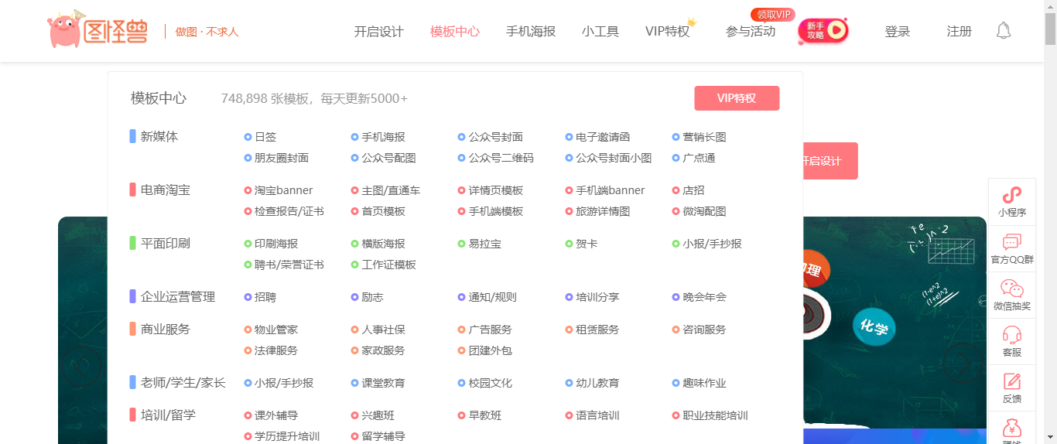Open 课堂教育 templates
1057x444 pixels.
(x=384, y=383)
